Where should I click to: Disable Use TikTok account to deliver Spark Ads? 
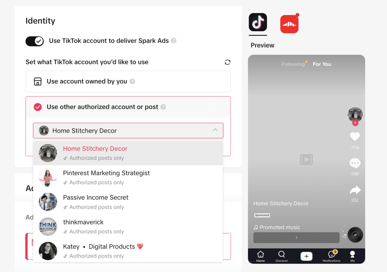[x=35, y=41]
